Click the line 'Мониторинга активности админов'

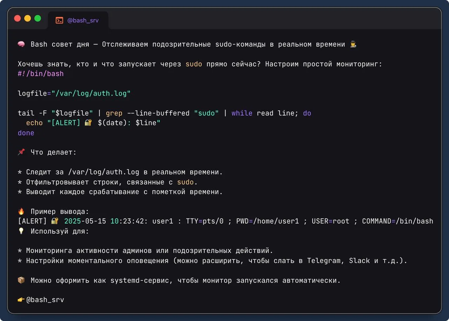[x=146, y=251]
